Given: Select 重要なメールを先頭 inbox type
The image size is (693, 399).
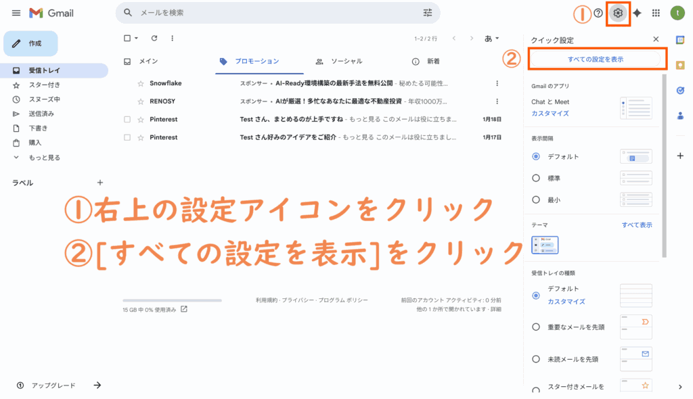Looking at the screenshot, I should (x=536, y=327).
